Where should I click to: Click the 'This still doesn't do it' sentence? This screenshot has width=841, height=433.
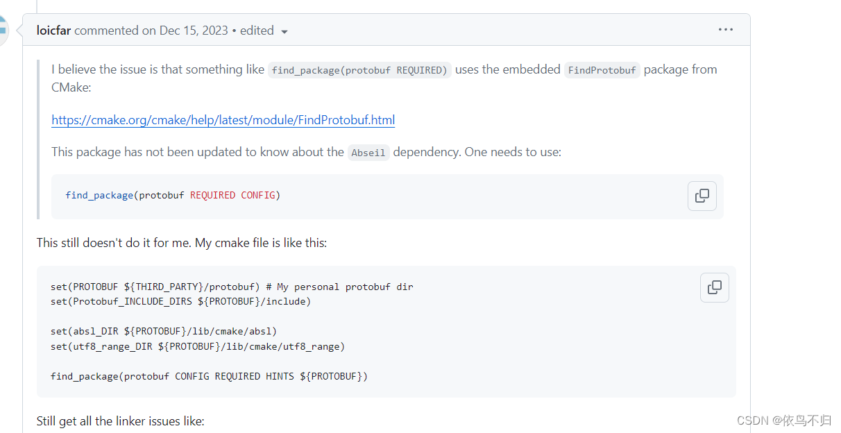(x=181, y=242)
